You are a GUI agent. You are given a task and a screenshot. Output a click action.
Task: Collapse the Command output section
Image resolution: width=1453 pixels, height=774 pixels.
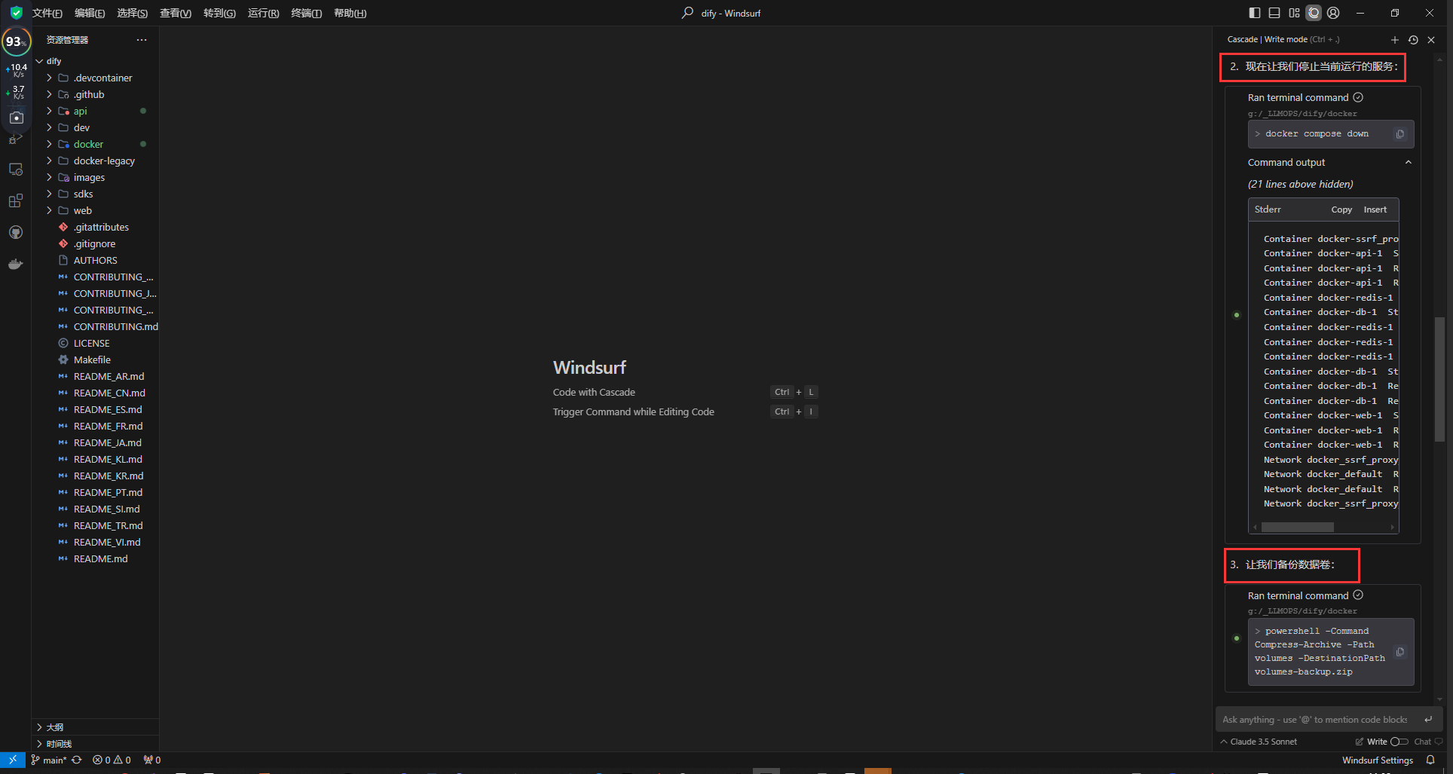coord(1408,163)
